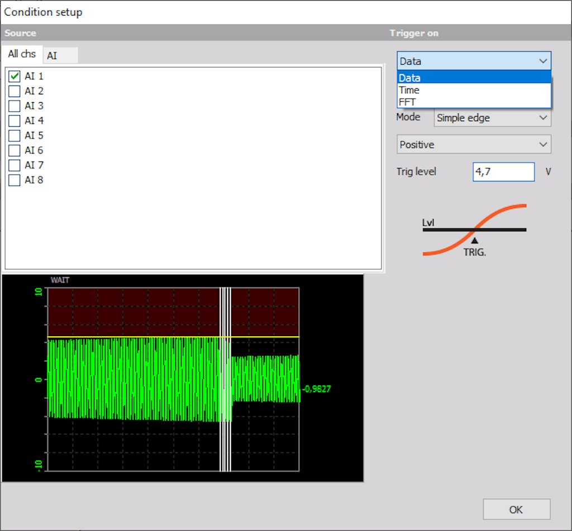Click the Mode label
This screenshot has height=531, width=572.
pos(408,117)
